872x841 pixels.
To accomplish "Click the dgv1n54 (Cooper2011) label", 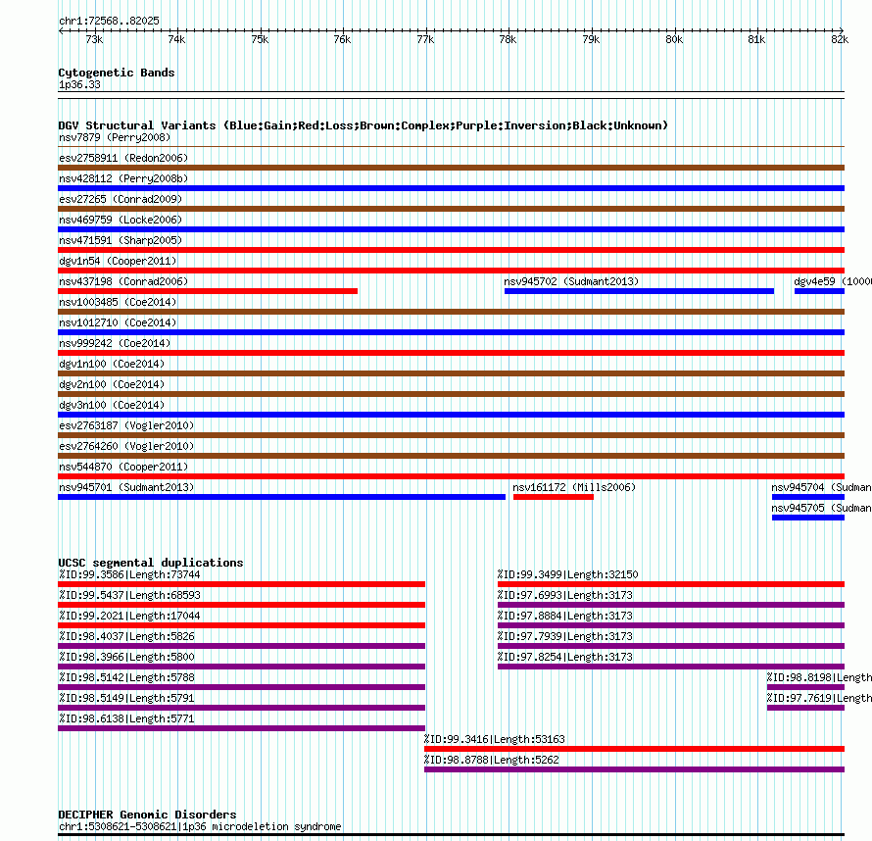I will tap(118, 261).
